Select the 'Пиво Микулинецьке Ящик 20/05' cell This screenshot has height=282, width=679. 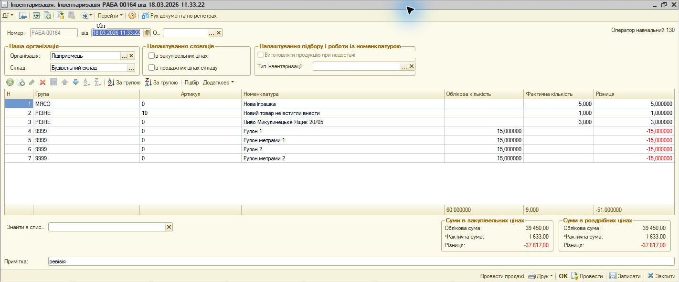[342, 122]
